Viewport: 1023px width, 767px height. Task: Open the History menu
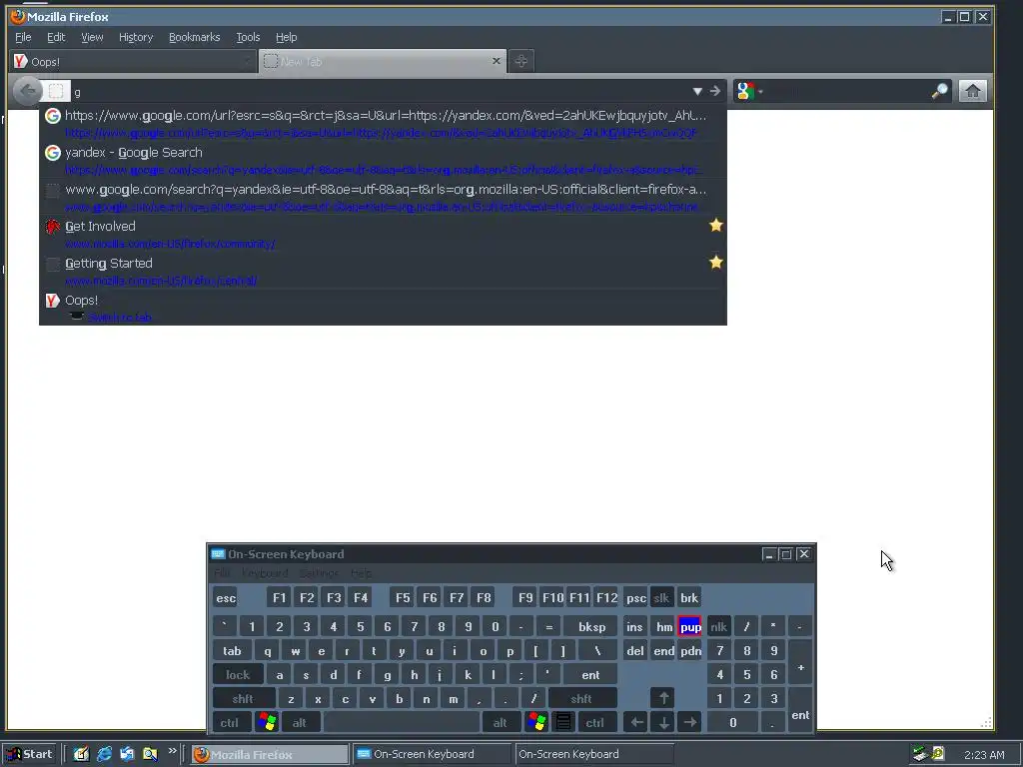point(136,37)
